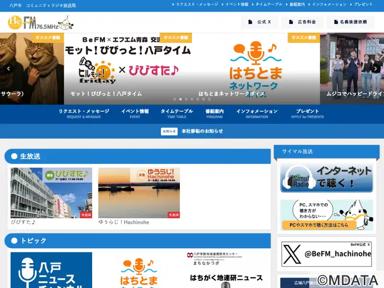
Task: Open the 本社移転のお知らせ notice link
Action: point(202,131)
